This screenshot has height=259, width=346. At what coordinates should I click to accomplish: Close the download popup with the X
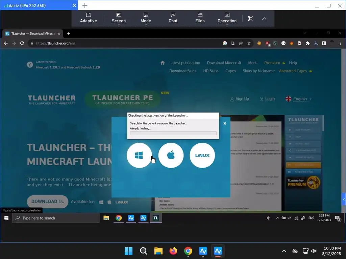tap(225, 123)
